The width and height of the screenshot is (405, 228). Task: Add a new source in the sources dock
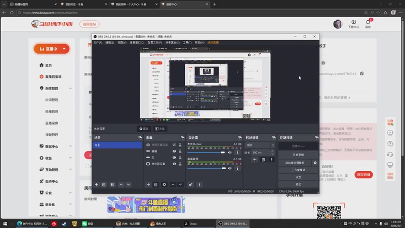click(148, 184)
